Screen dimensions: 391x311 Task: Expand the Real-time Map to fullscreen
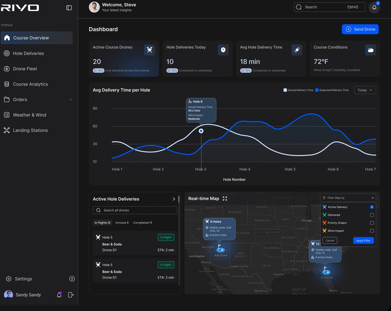225,198
